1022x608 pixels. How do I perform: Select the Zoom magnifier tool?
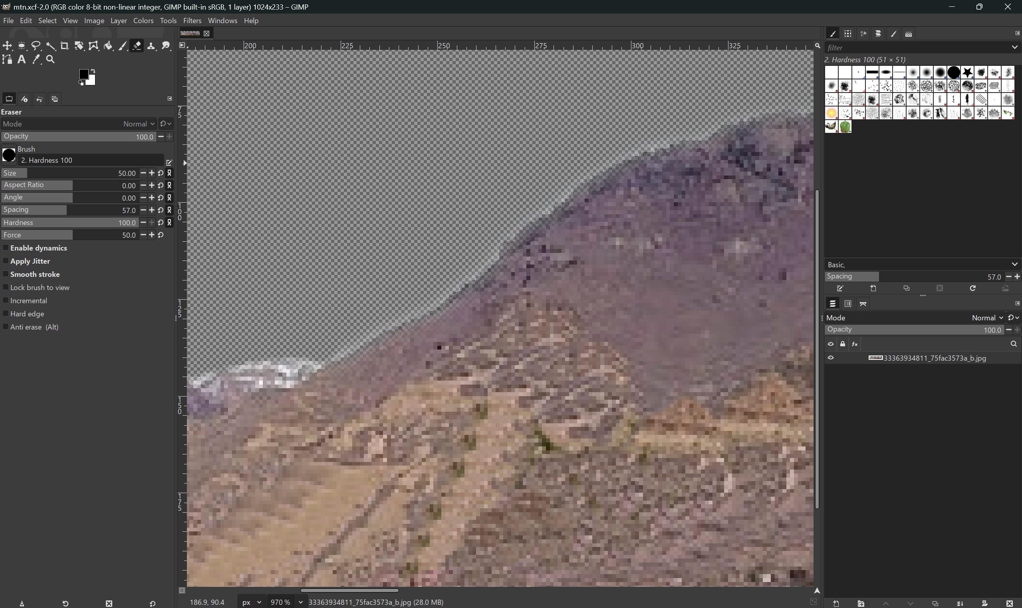tap(50, 60)
